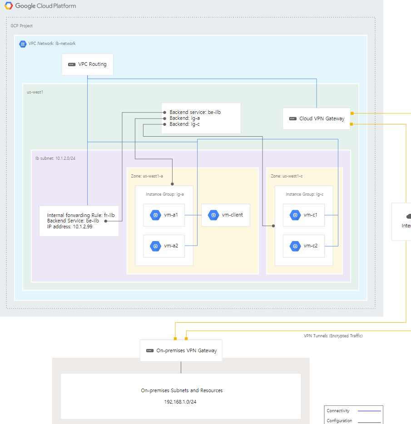Click the 'lb subnet: 10.1.2.0/24' label
Screen dimensions: 411x424
(55, 158)
